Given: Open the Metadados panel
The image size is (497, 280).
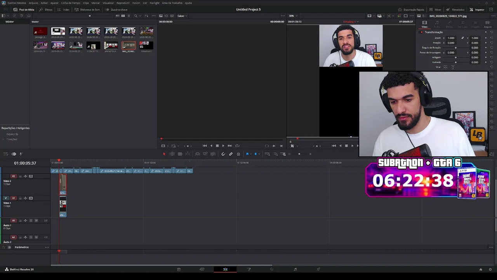Looking at the screenshot, I should pos(455,10).
